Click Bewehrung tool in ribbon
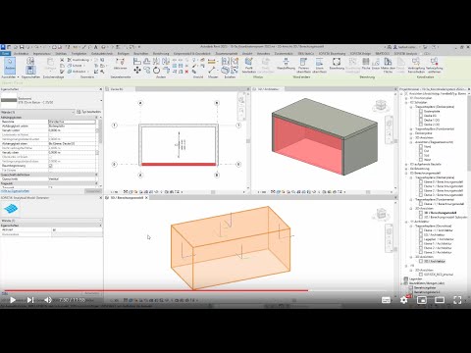 (x=337, y=64)
